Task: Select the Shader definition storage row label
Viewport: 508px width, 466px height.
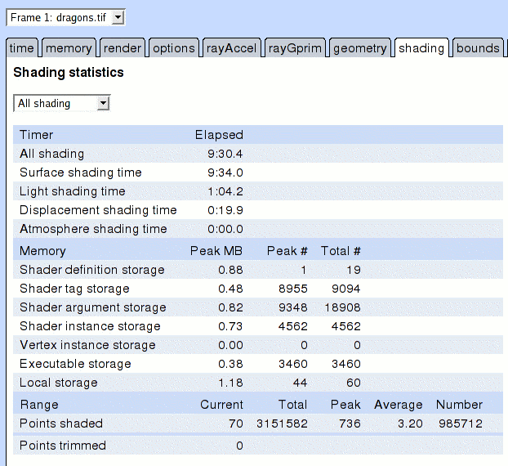Action: pos(92,270)
